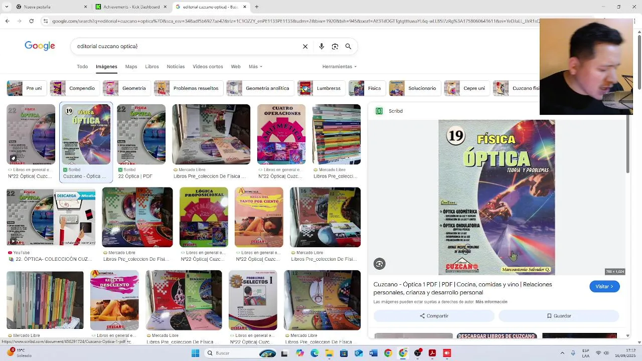Open the 'Lógica Proposicional' book thumbnail
642x361 pixels.
coord(204,217)
